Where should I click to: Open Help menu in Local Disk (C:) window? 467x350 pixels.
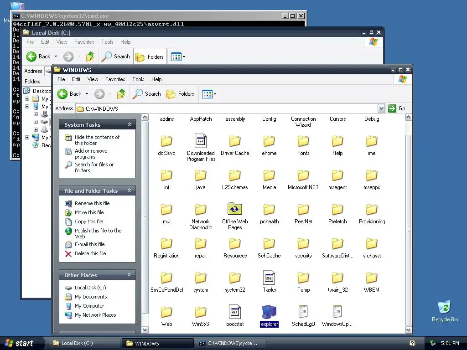pyautogui.click(x=125, y=42)
